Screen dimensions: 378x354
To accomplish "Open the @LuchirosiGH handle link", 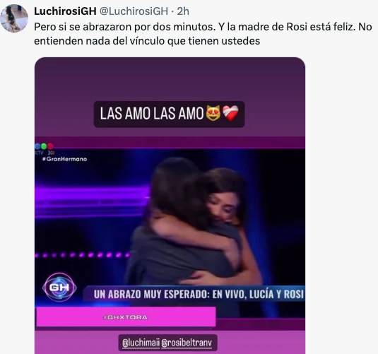I will coord(134,11).
